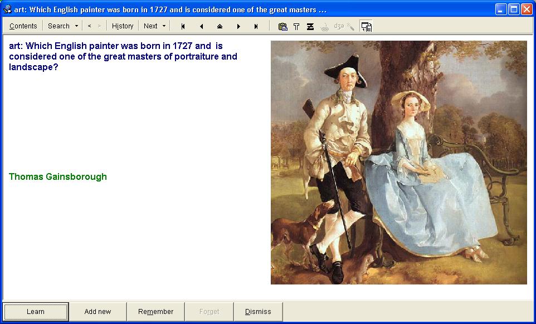Dismiss the current item
536x324 pixels.
tap(258, 312)
